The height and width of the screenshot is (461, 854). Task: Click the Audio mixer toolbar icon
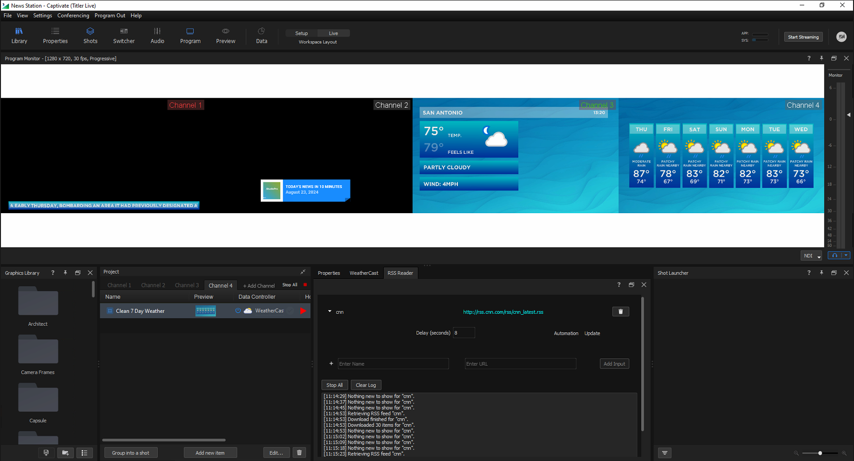pyautogui.click(x=157, y=36)
